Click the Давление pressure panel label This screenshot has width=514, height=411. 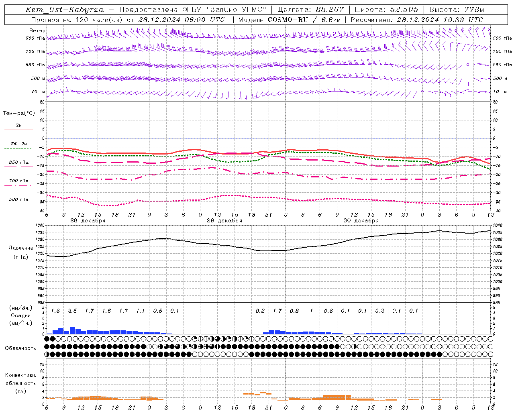click(21, 248)
